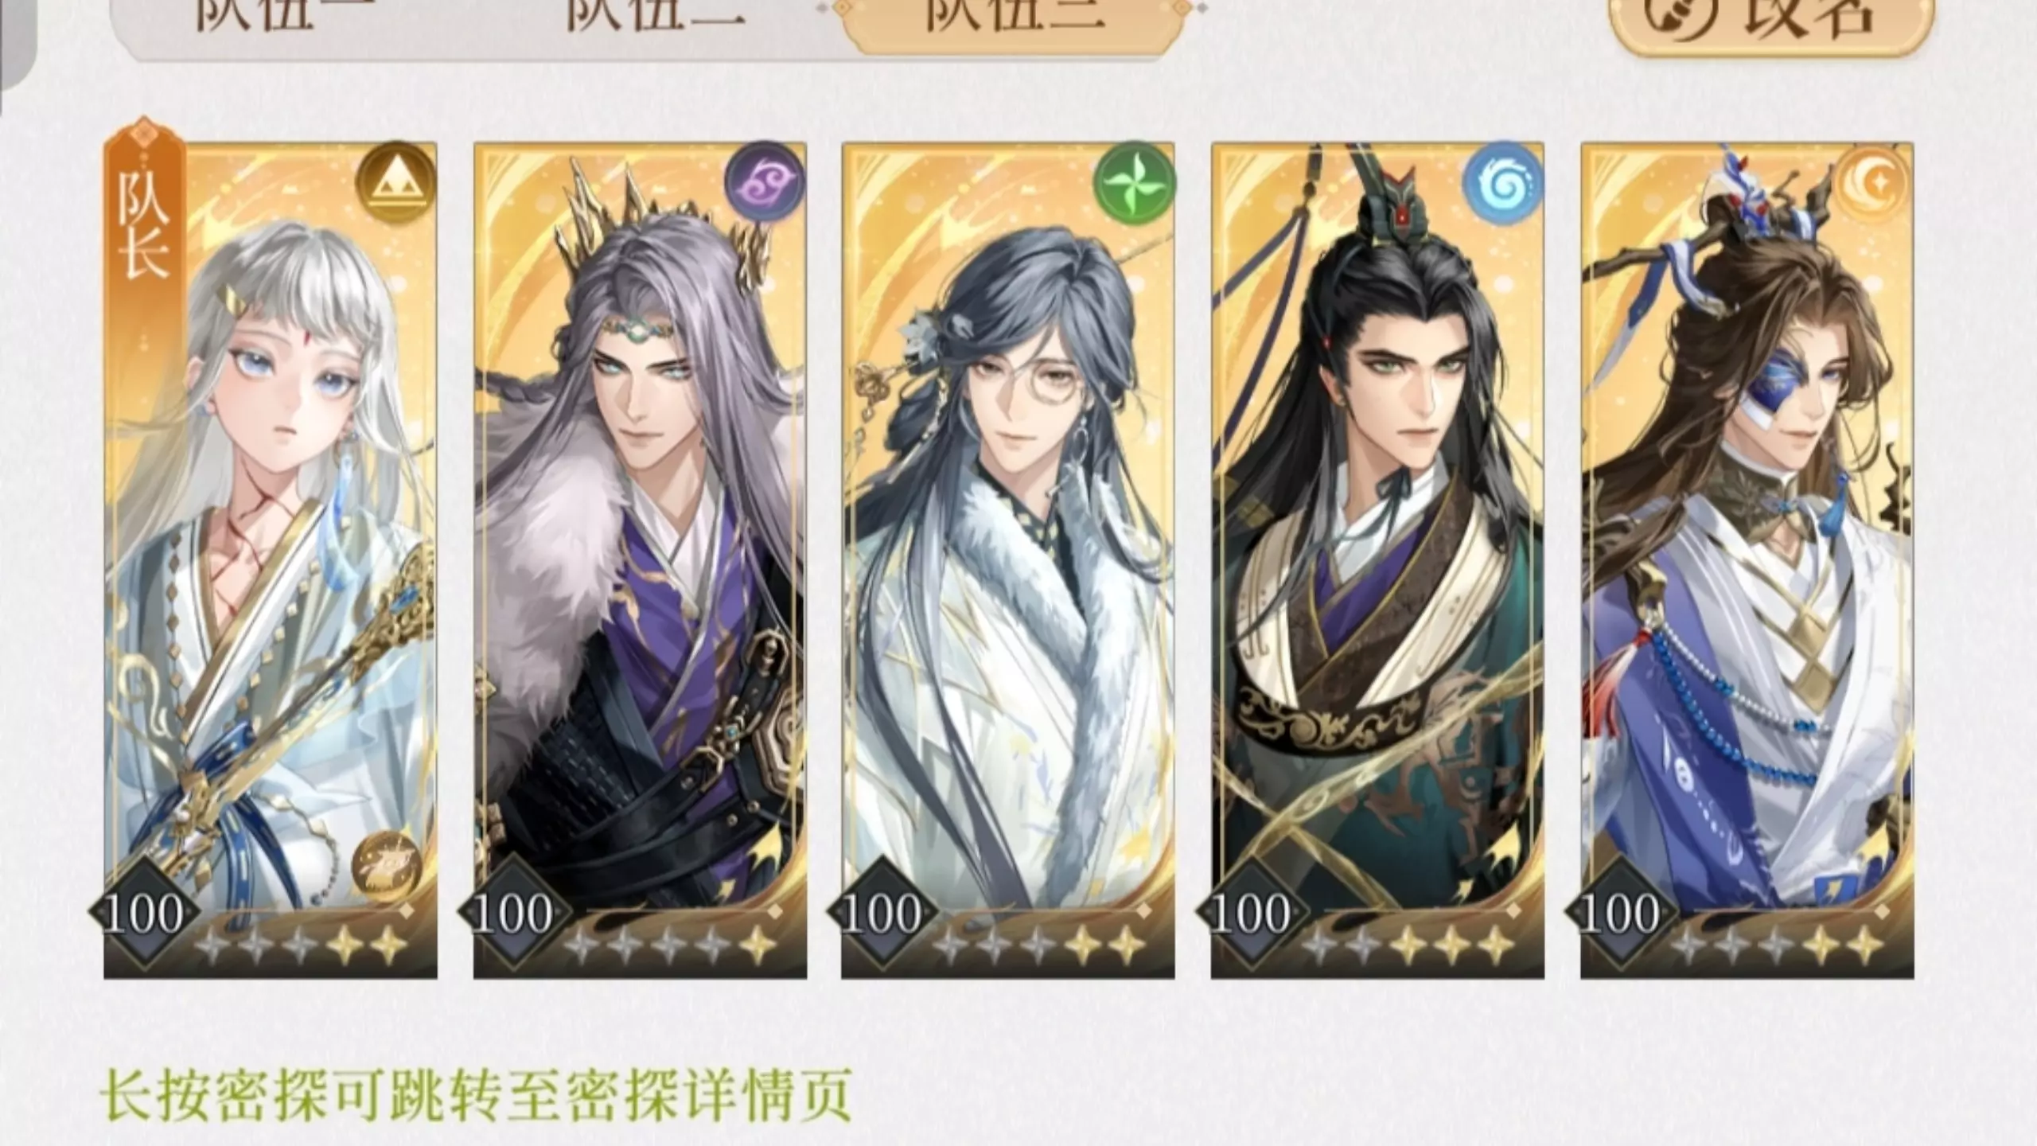Tap the star rating on the eye-patch card
Screen dimensions: 2037x1146
pos(1777,945)
